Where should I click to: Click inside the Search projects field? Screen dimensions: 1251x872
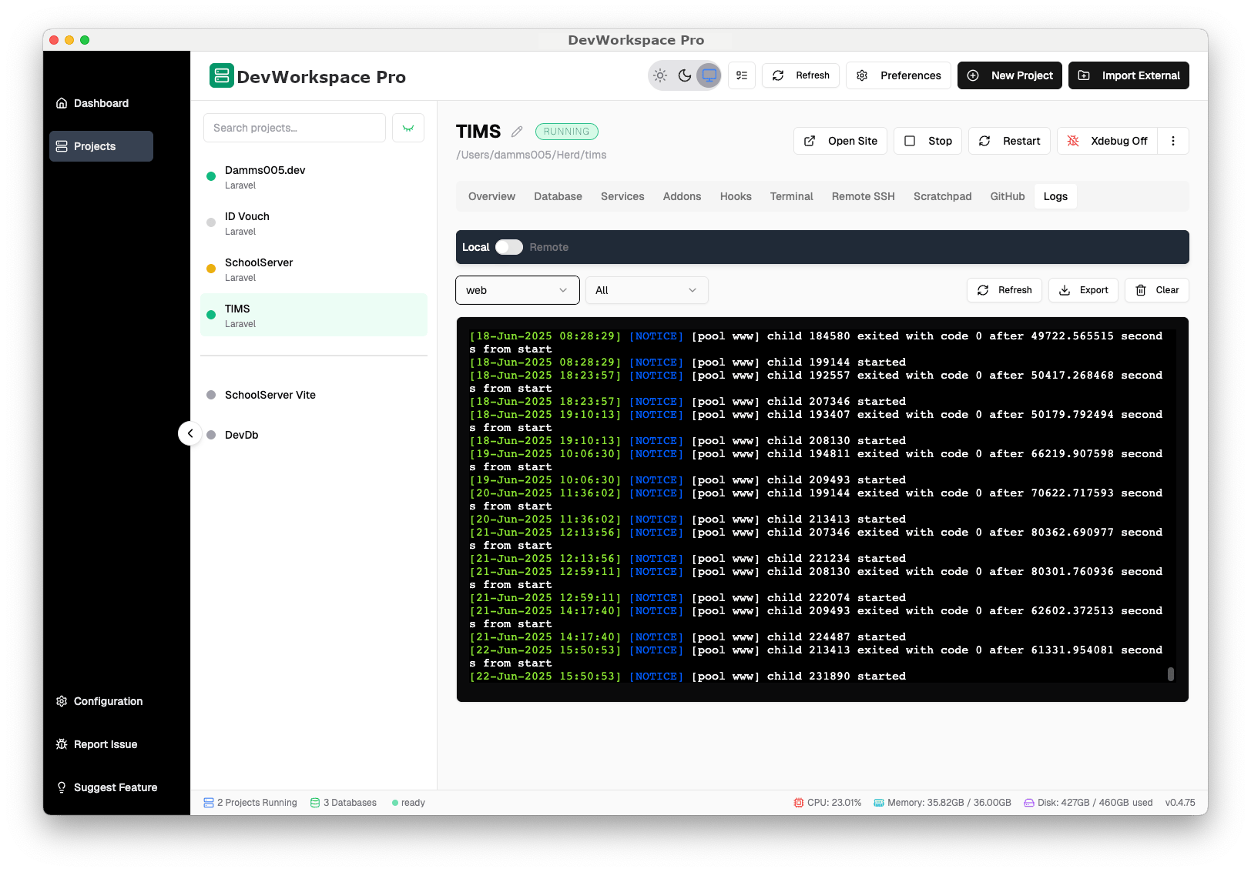click(293, 128)
